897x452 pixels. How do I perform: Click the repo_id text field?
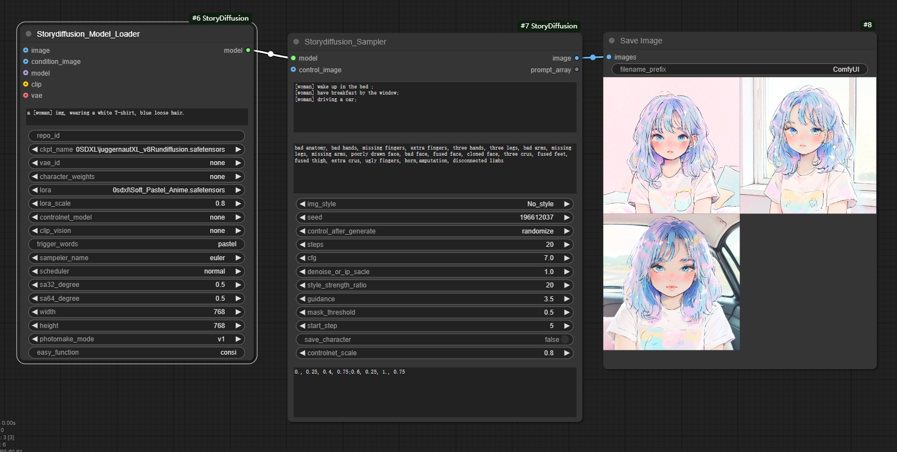pyautogui.click(x=136, y=136)
